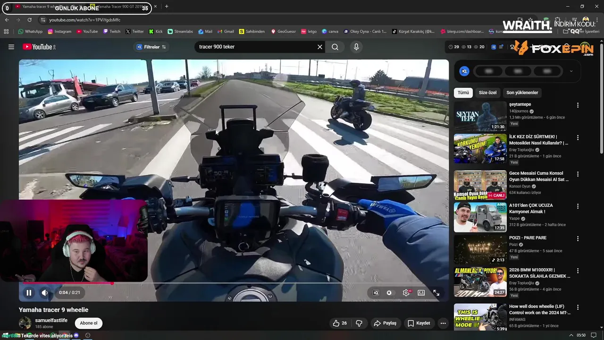Like the video with thumbs up
The height and width of the screenshot is (340, 604).
(340, 323)
